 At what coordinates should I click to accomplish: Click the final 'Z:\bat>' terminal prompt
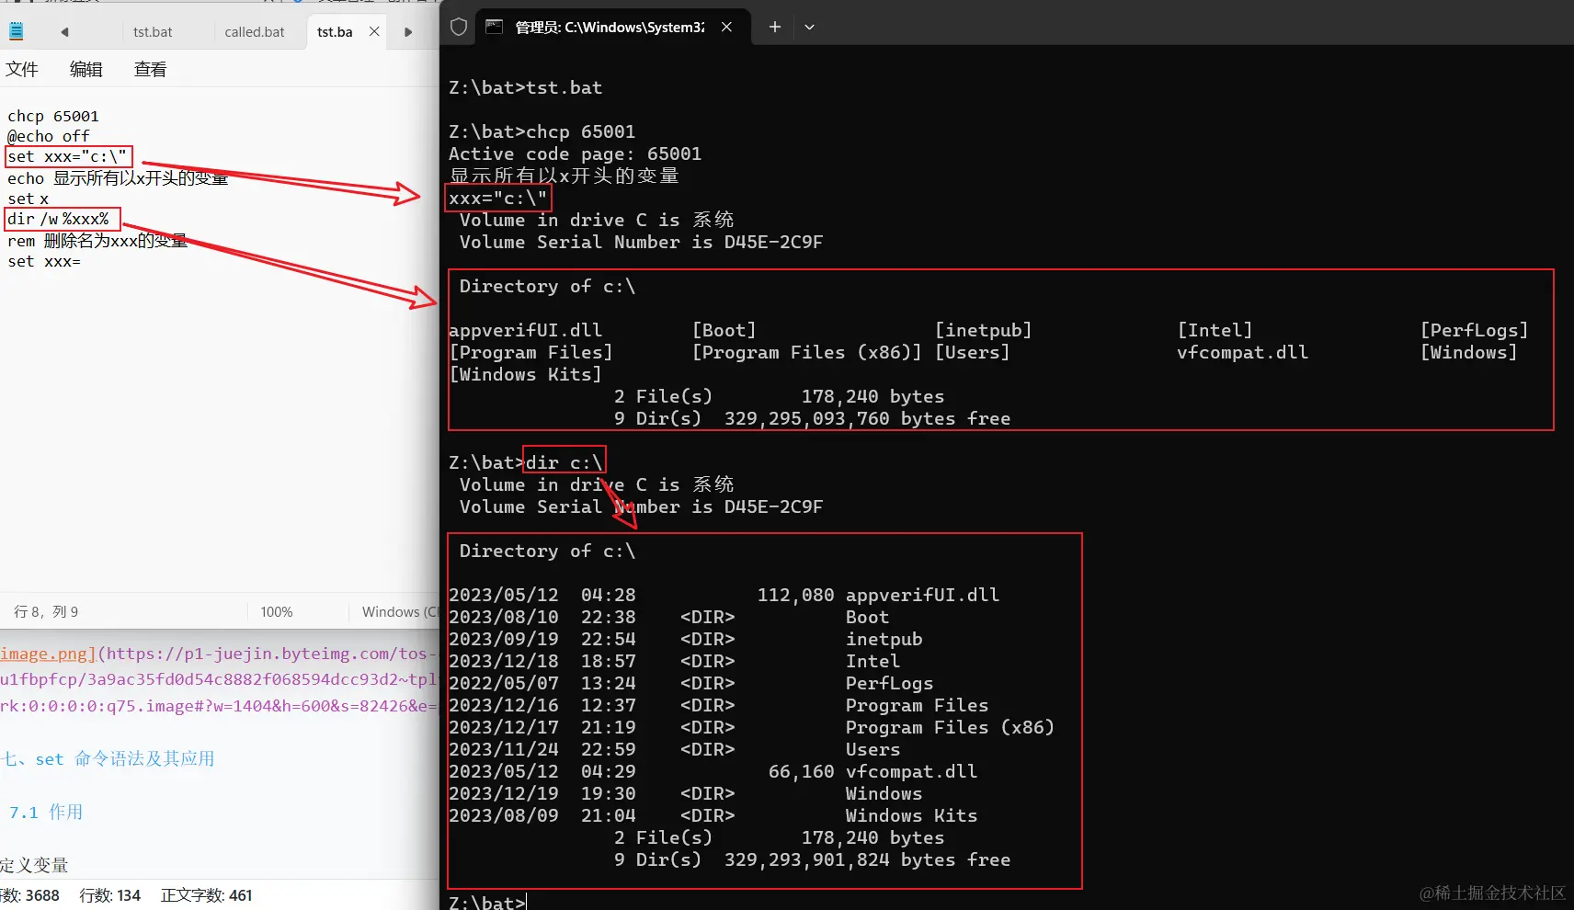tap(486, 902)
